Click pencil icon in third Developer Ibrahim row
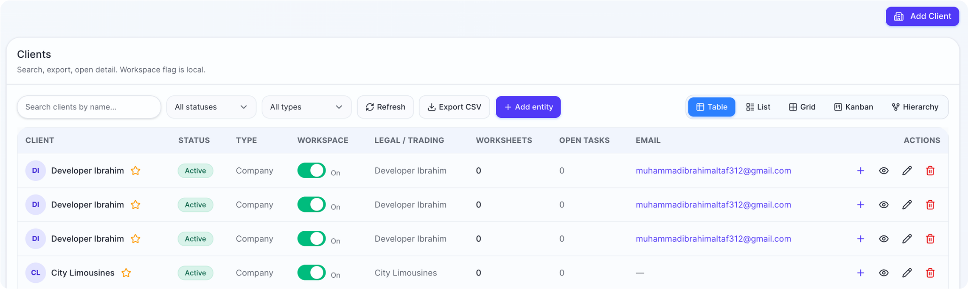This screenshot has height=289, width=968. point(907,239)
